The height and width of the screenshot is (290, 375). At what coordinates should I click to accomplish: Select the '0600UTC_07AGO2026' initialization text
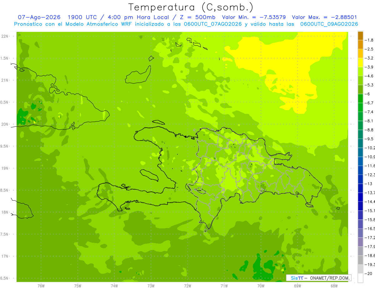tap(213, 24)
